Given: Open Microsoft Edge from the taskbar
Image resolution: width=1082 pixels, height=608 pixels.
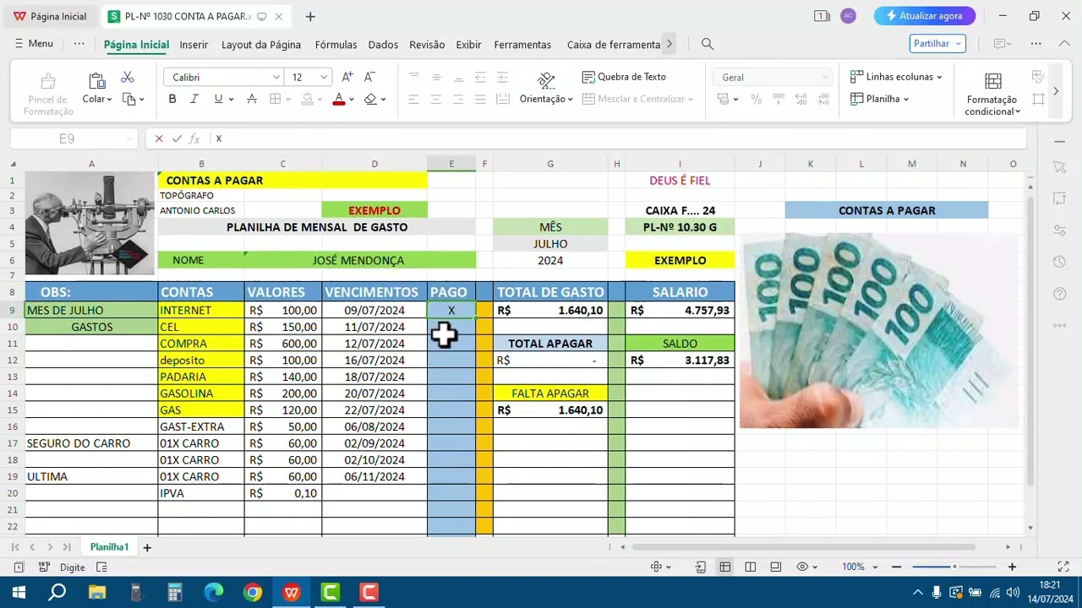Looking at the screenshot, I should 214,592.
